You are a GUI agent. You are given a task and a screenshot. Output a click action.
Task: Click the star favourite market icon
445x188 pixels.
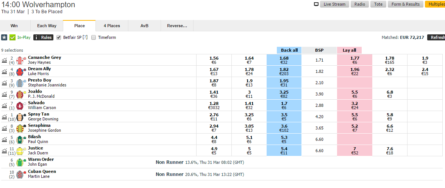coord(4,37)
